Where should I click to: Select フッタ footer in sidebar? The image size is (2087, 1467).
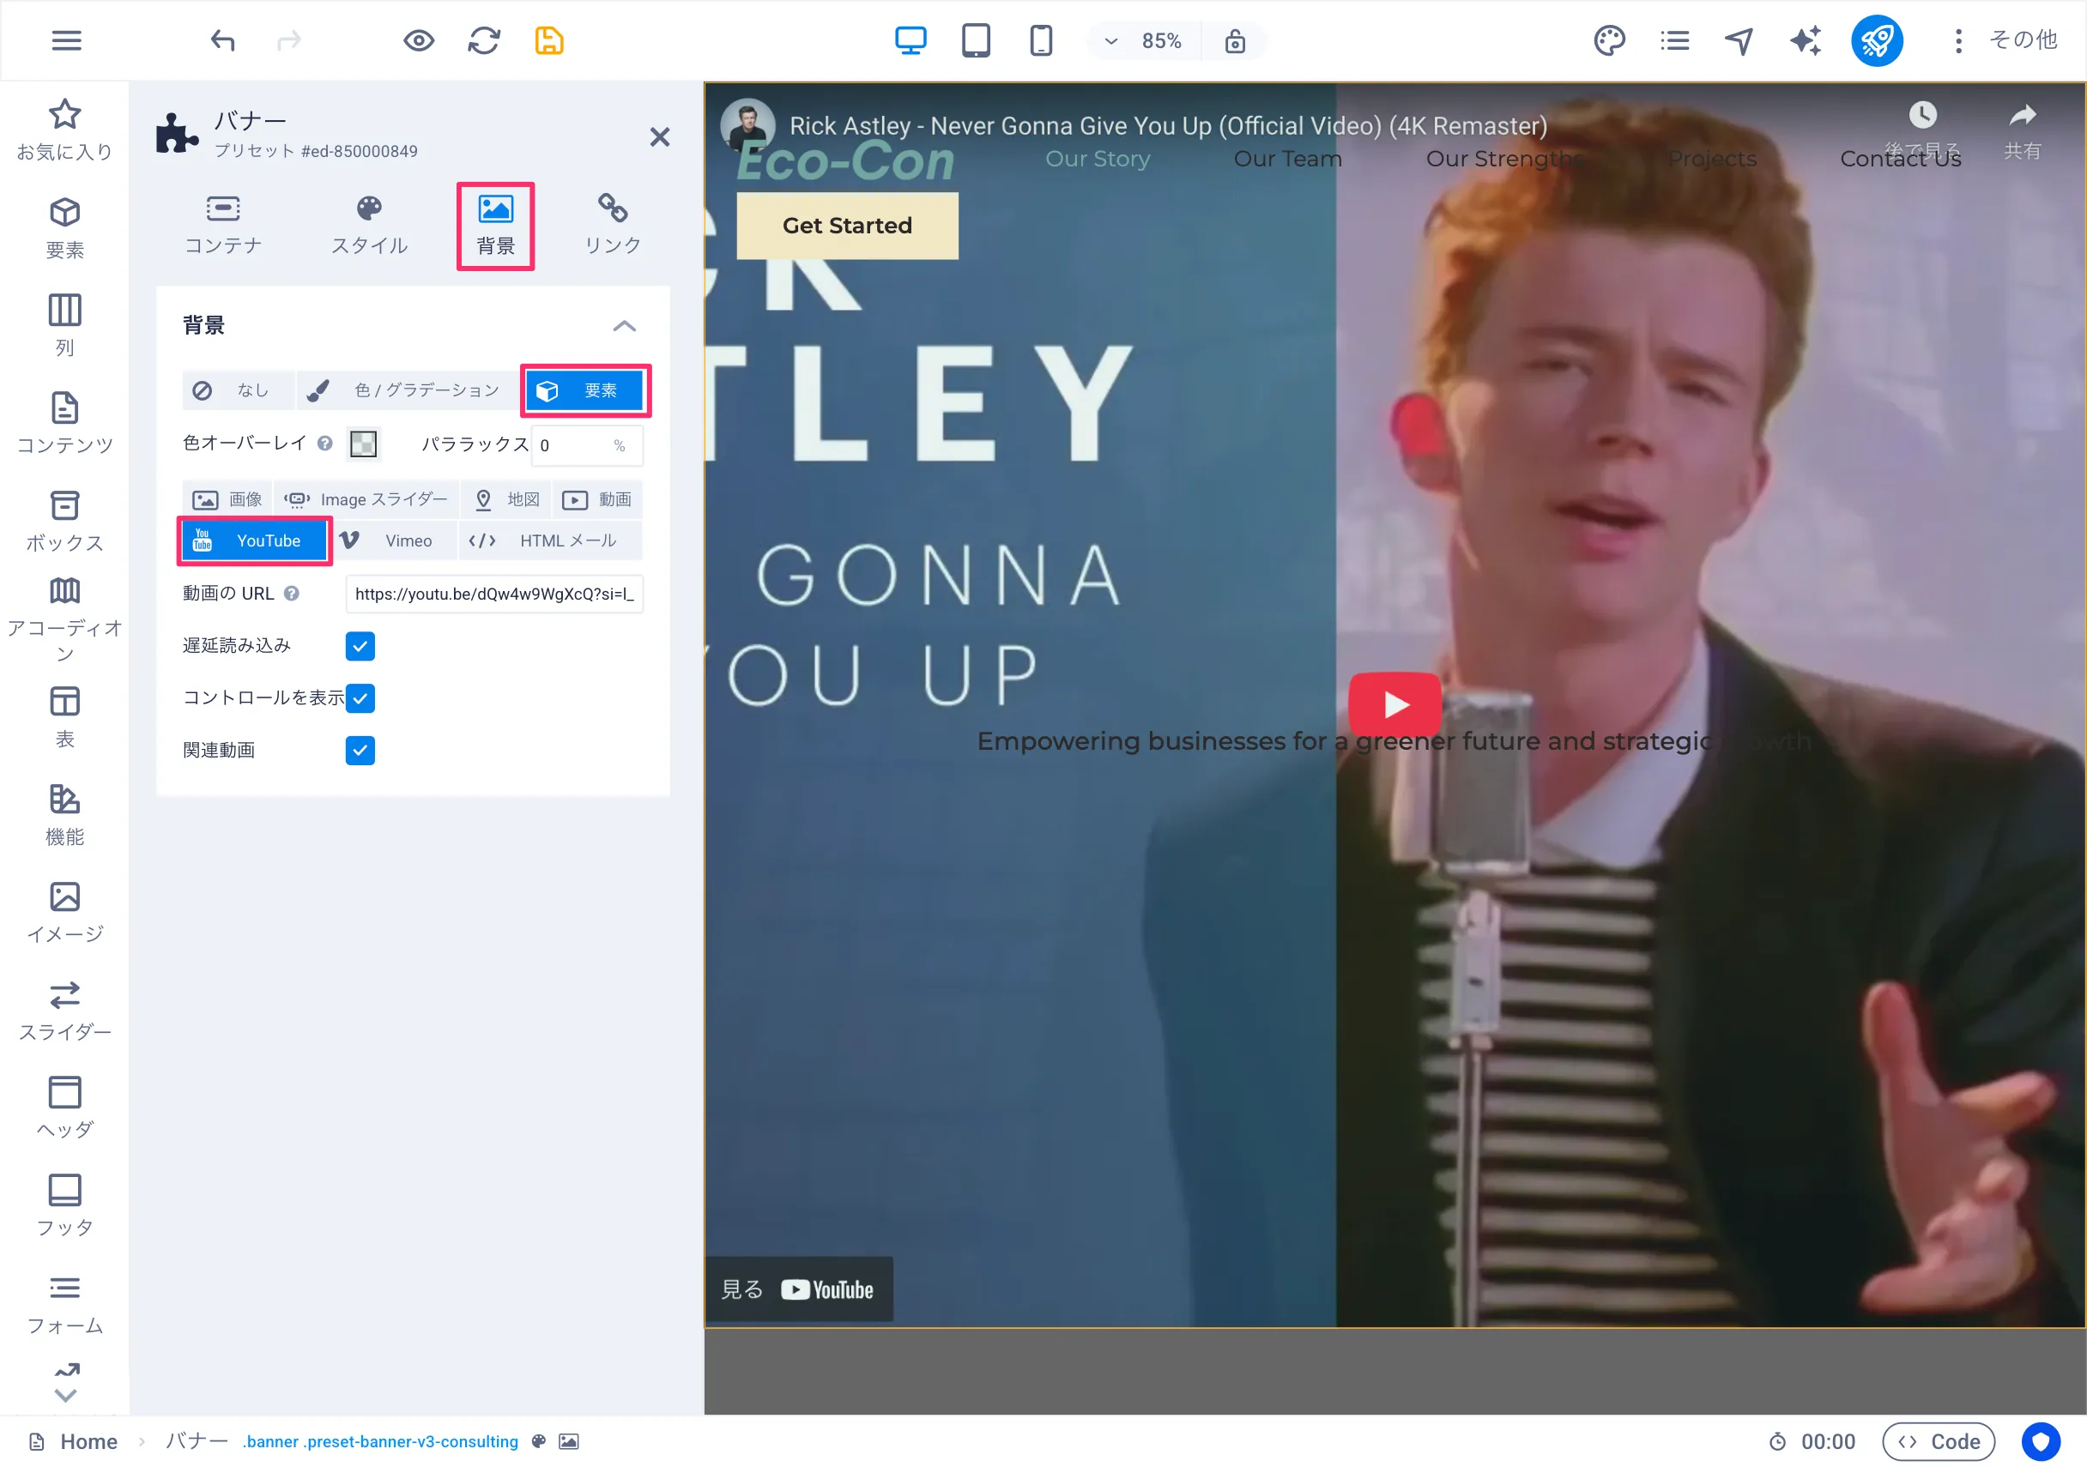tap(64, 1206)
